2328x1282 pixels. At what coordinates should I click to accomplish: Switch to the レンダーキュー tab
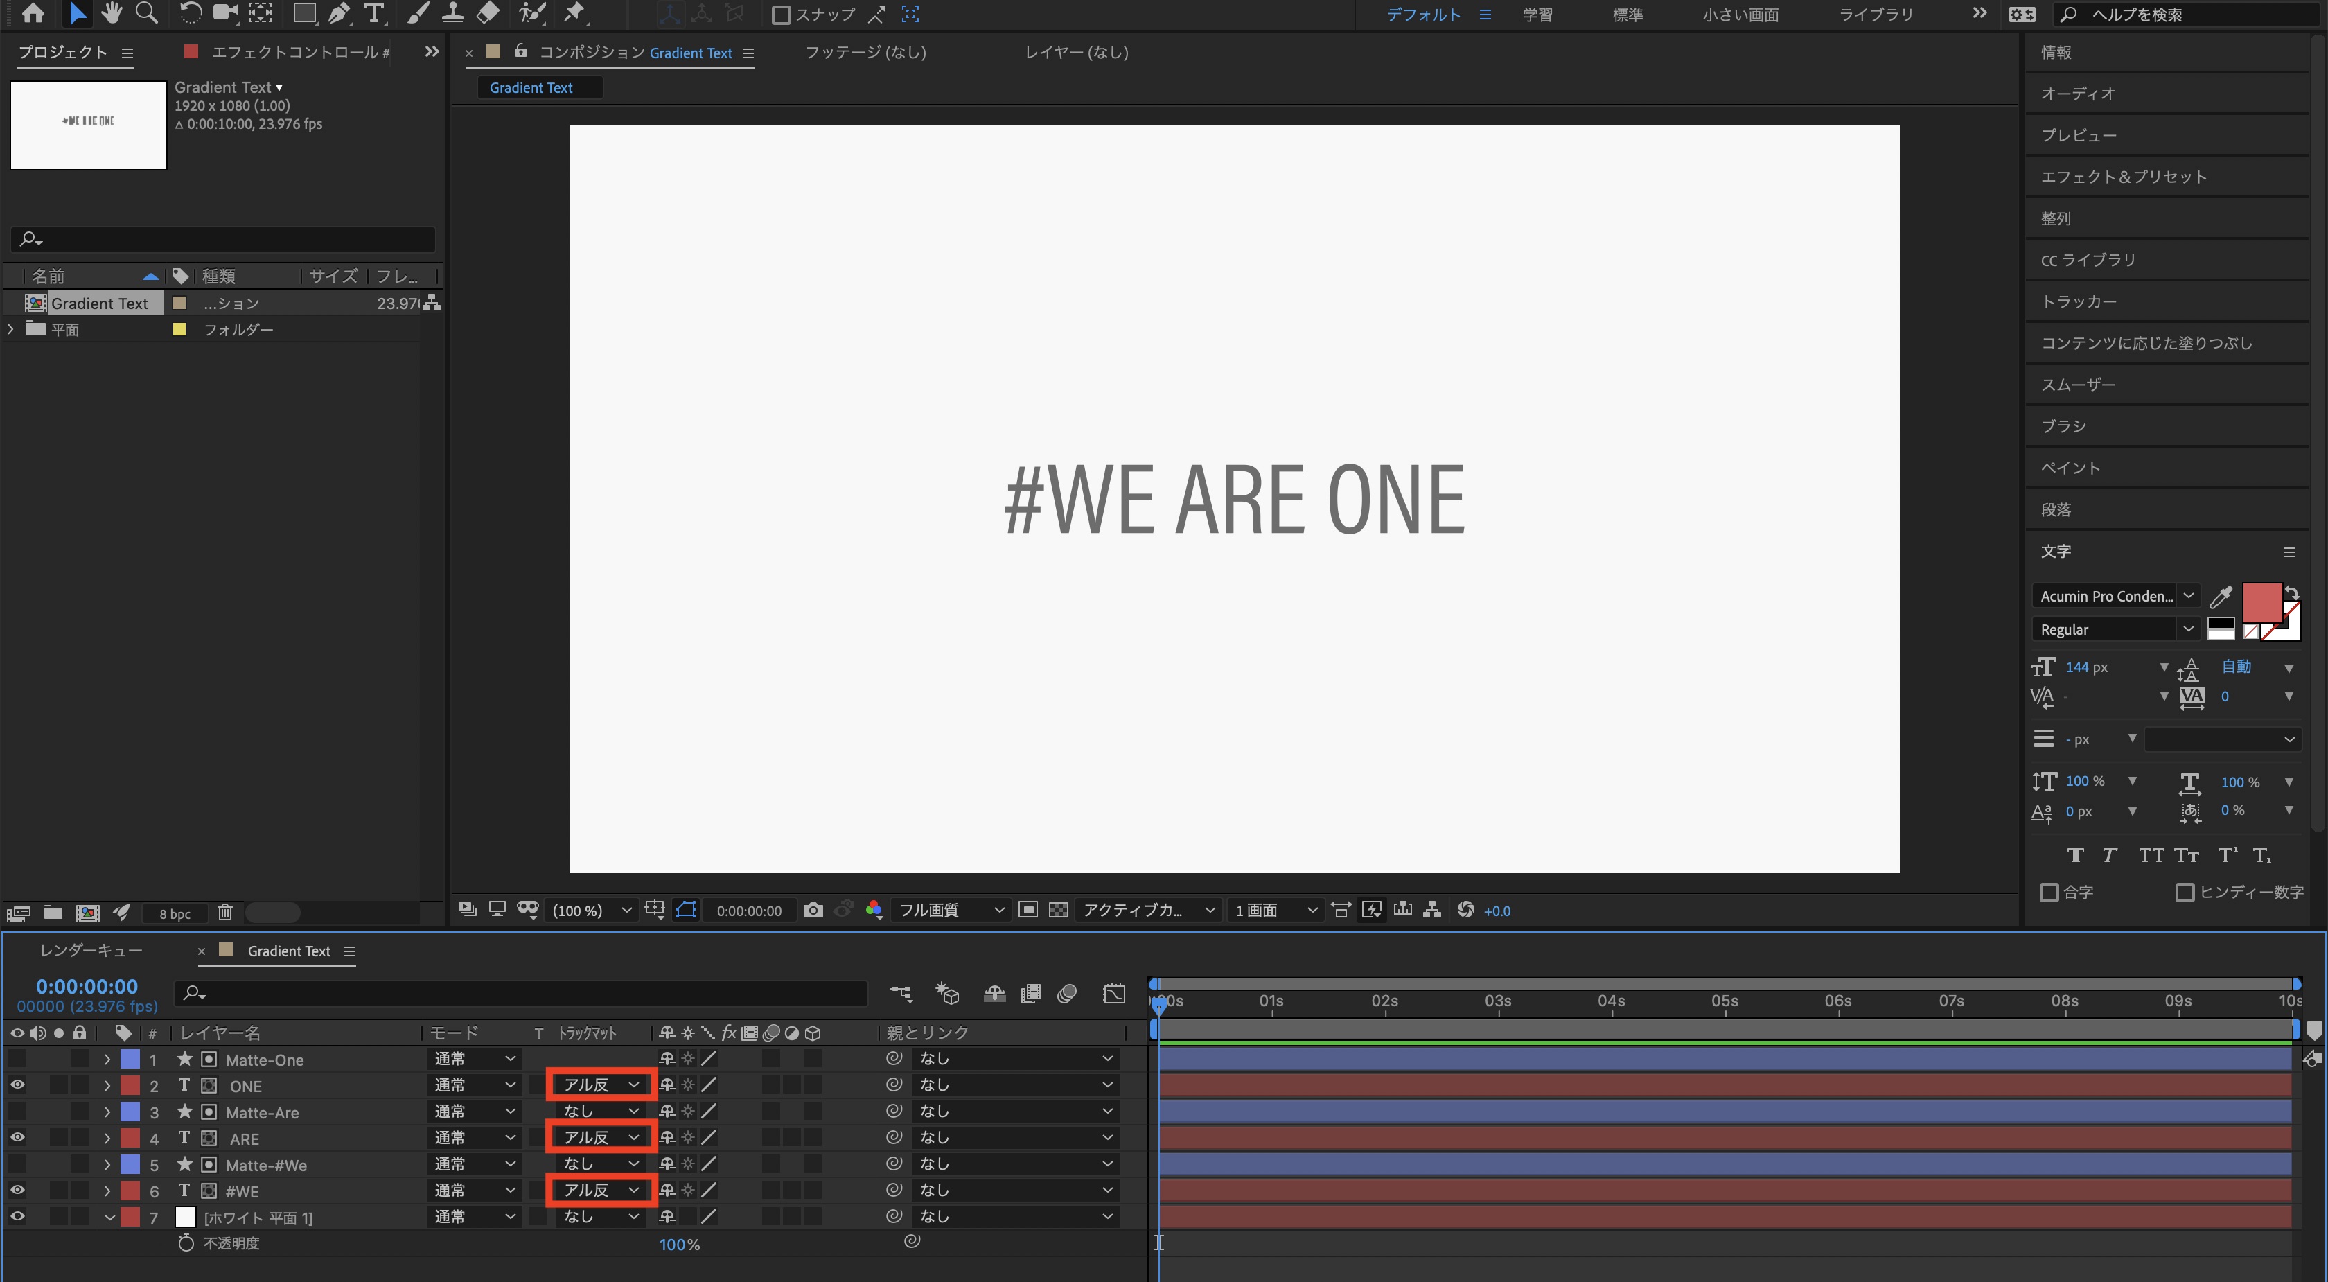(x=91, y=950)
